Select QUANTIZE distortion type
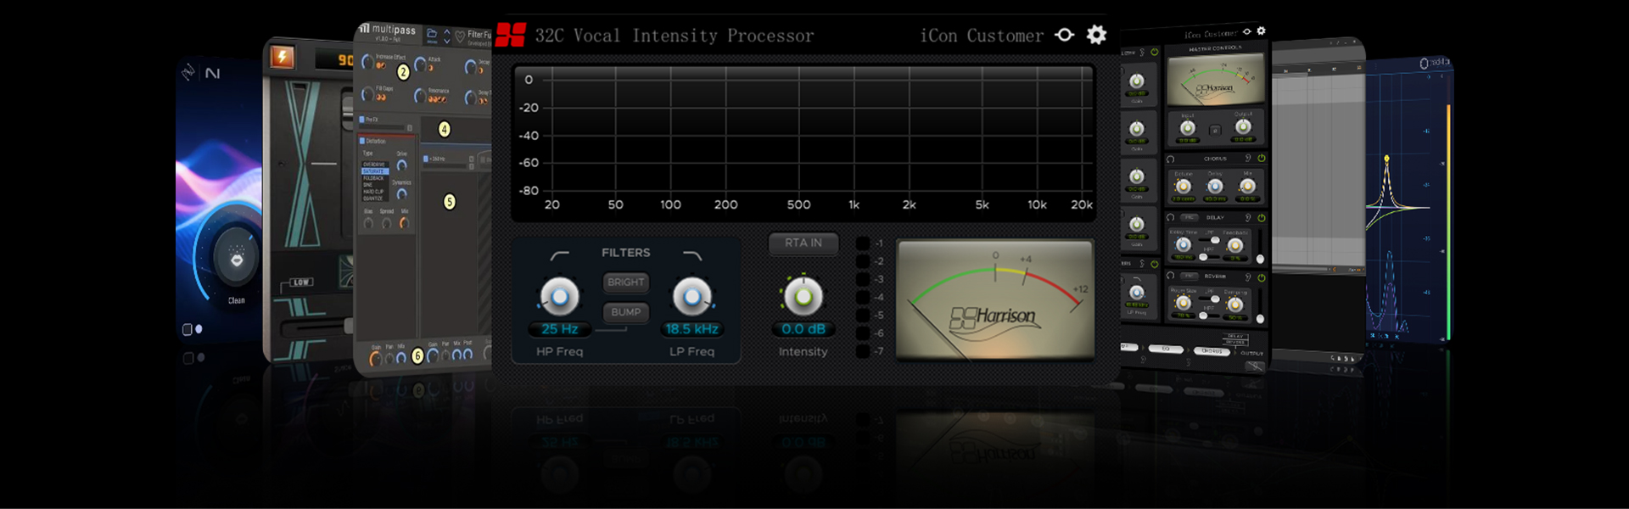Image resolution: width=1629 pixels, height=509 pixels. (374, 198)
